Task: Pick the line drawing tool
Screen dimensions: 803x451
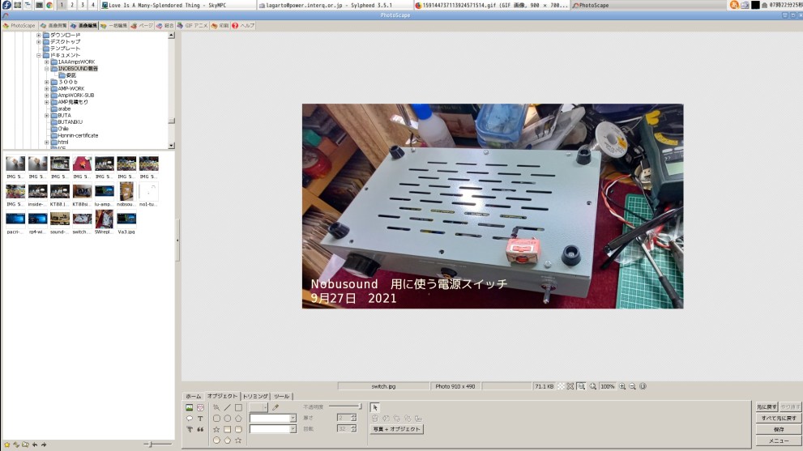Action: click(x=228, y=407)
